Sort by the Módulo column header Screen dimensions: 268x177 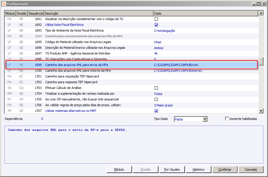10,13
